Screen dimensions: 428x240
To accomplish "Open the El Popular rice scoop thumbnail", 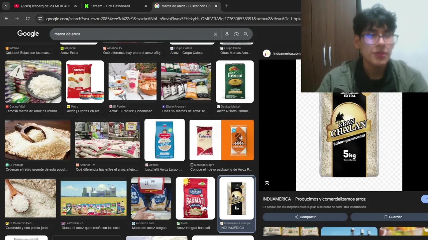I will coord(37,140).
